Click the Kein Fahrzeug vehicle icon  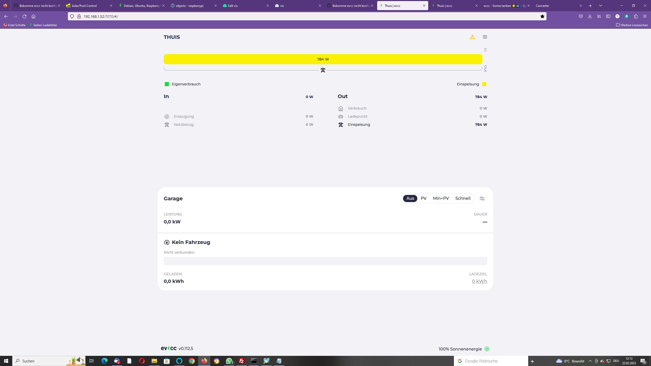pos(167,242)
